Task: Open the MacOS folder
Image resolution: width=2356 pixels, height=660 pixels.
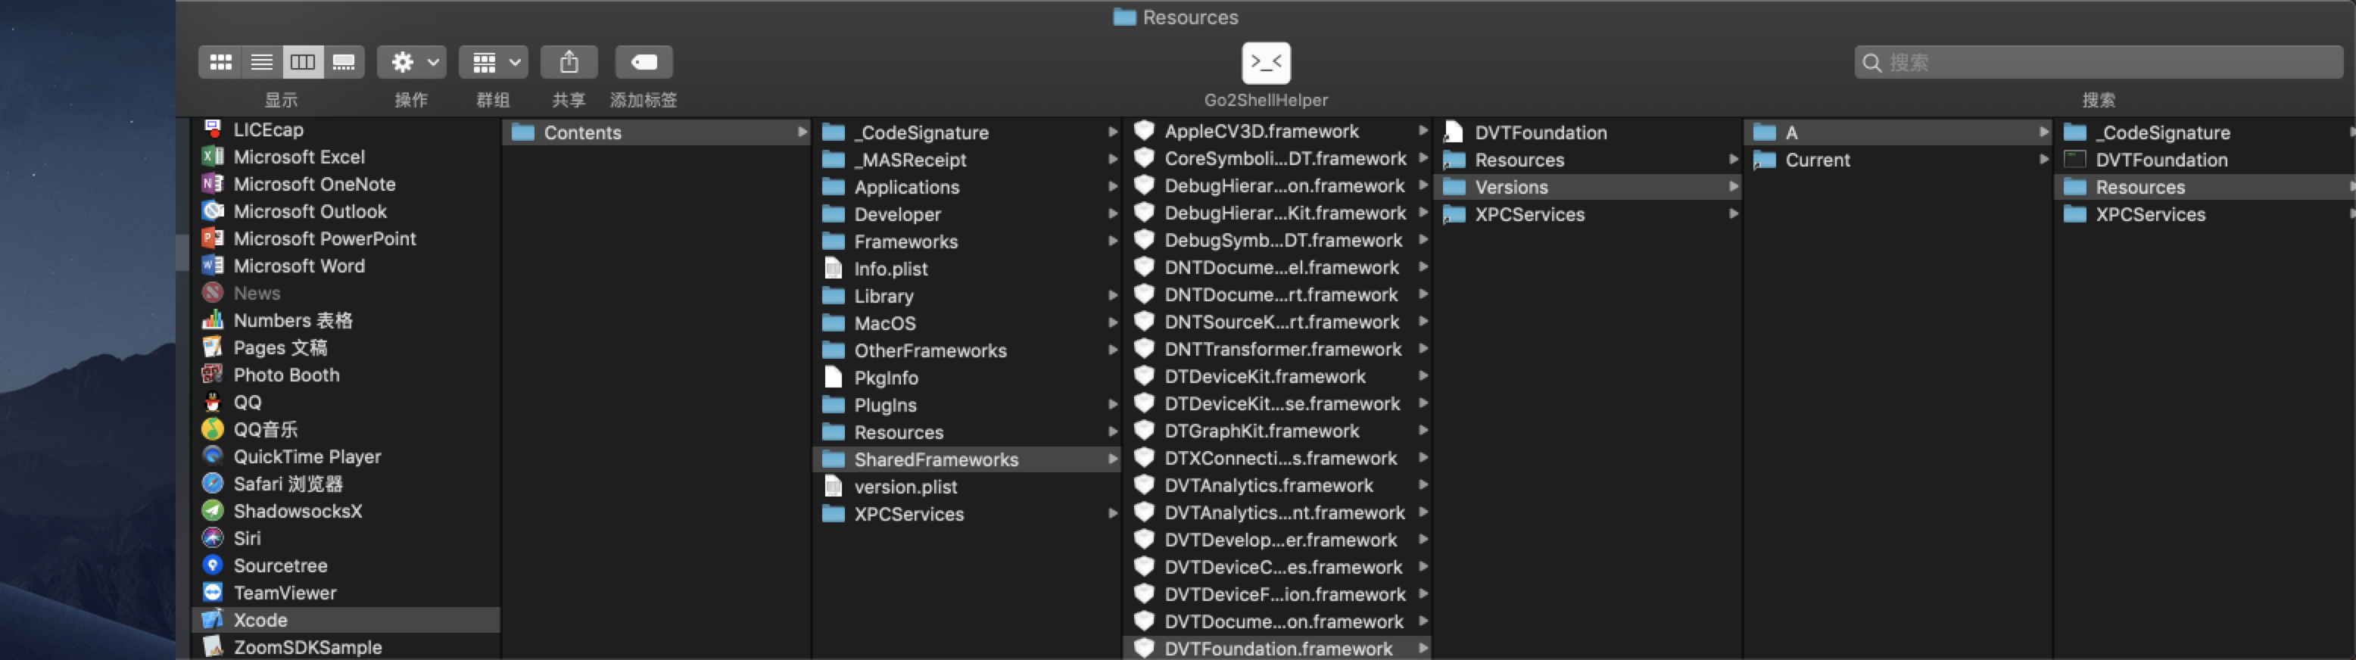Action: click(x=967, y=324)
